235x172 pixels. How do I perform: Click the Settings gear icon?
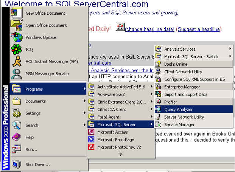[17, 113]
